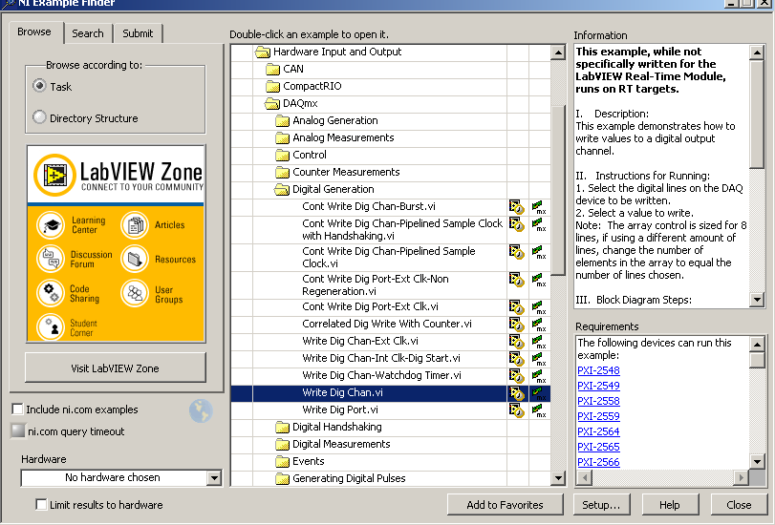Open the PXI-2564 device link
Viewport: 775px width, 525px height.
tap(598, 431)
